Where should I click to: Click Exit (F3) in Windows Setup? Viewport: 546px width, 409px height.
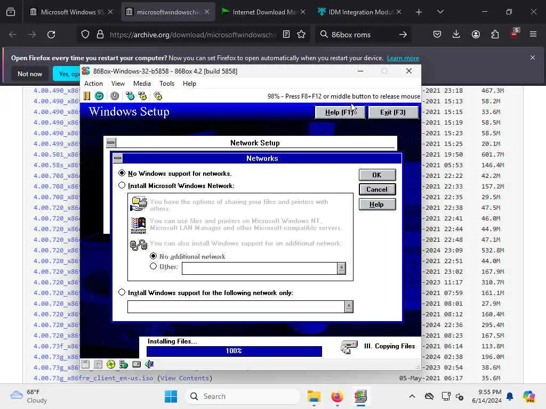[393, 112]
